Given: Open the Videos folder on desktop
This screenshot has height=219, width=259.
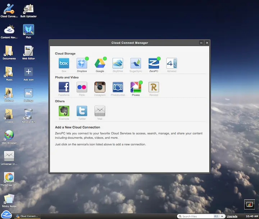Looking at the screenshot, I should pyautogui.click(x=9, y=116).
